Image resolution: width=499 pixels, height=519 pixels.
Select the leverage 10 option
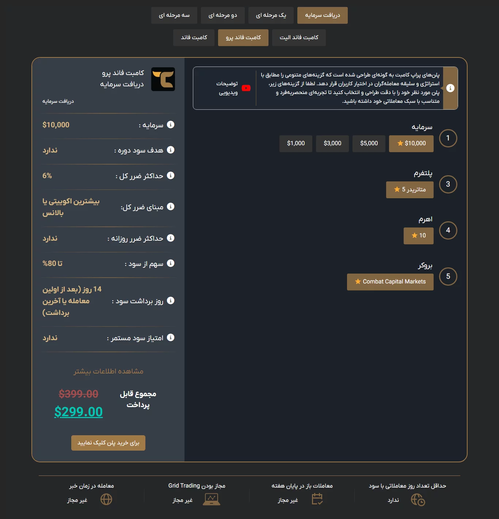419,236
